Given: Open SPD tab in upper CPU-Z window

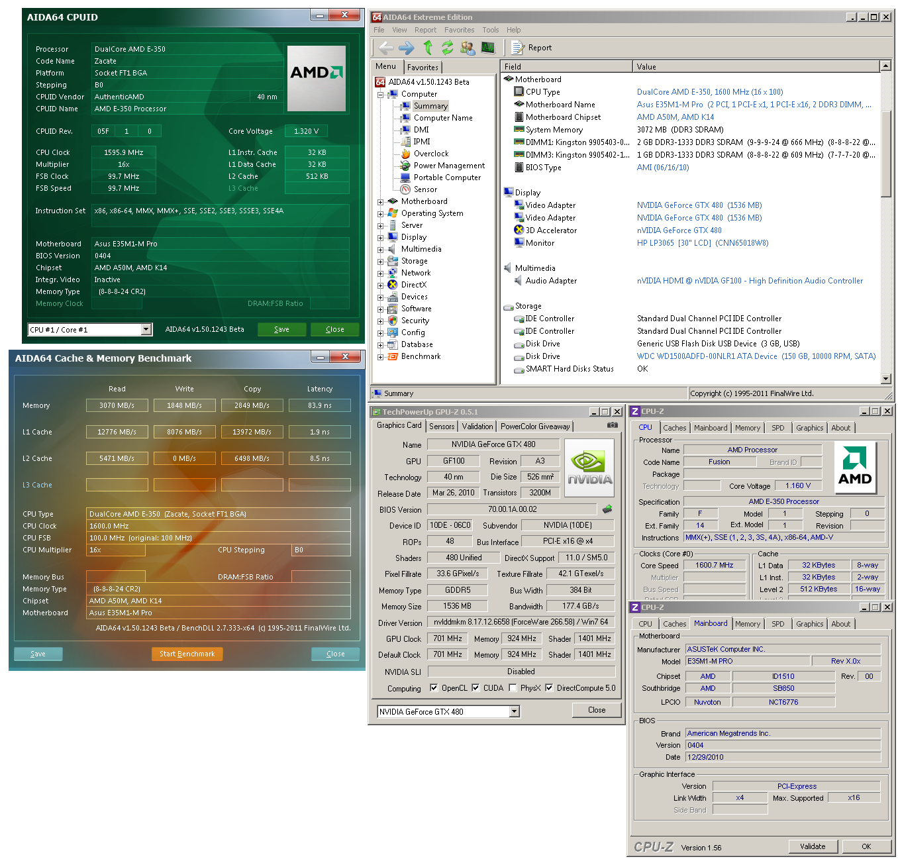Looking at the screenshot, I should coord(778,428).
